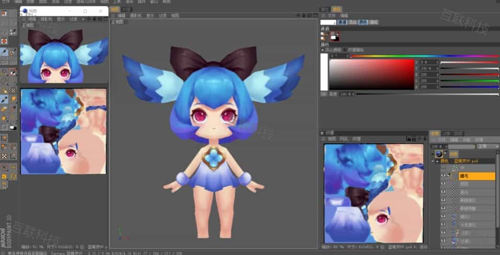Toggle eye icon of second layer below 睫毛
500x255 pixels.
tap(443, 192)
